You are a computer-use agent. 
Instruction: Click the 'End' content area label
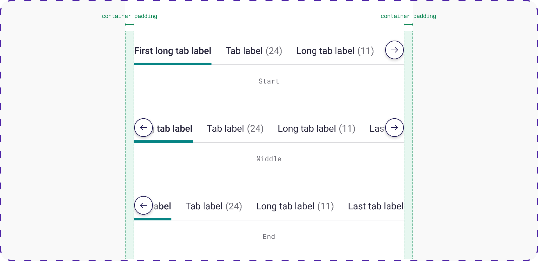tap(269, 236)
